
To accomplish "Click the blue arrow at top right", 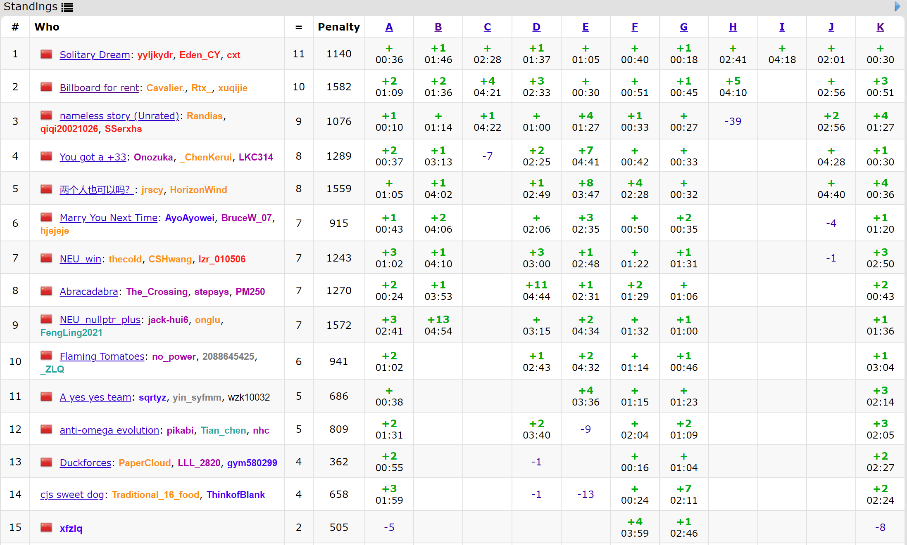I will point(897,7).
